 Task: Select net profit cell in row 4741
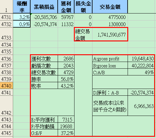pos(141,92)
